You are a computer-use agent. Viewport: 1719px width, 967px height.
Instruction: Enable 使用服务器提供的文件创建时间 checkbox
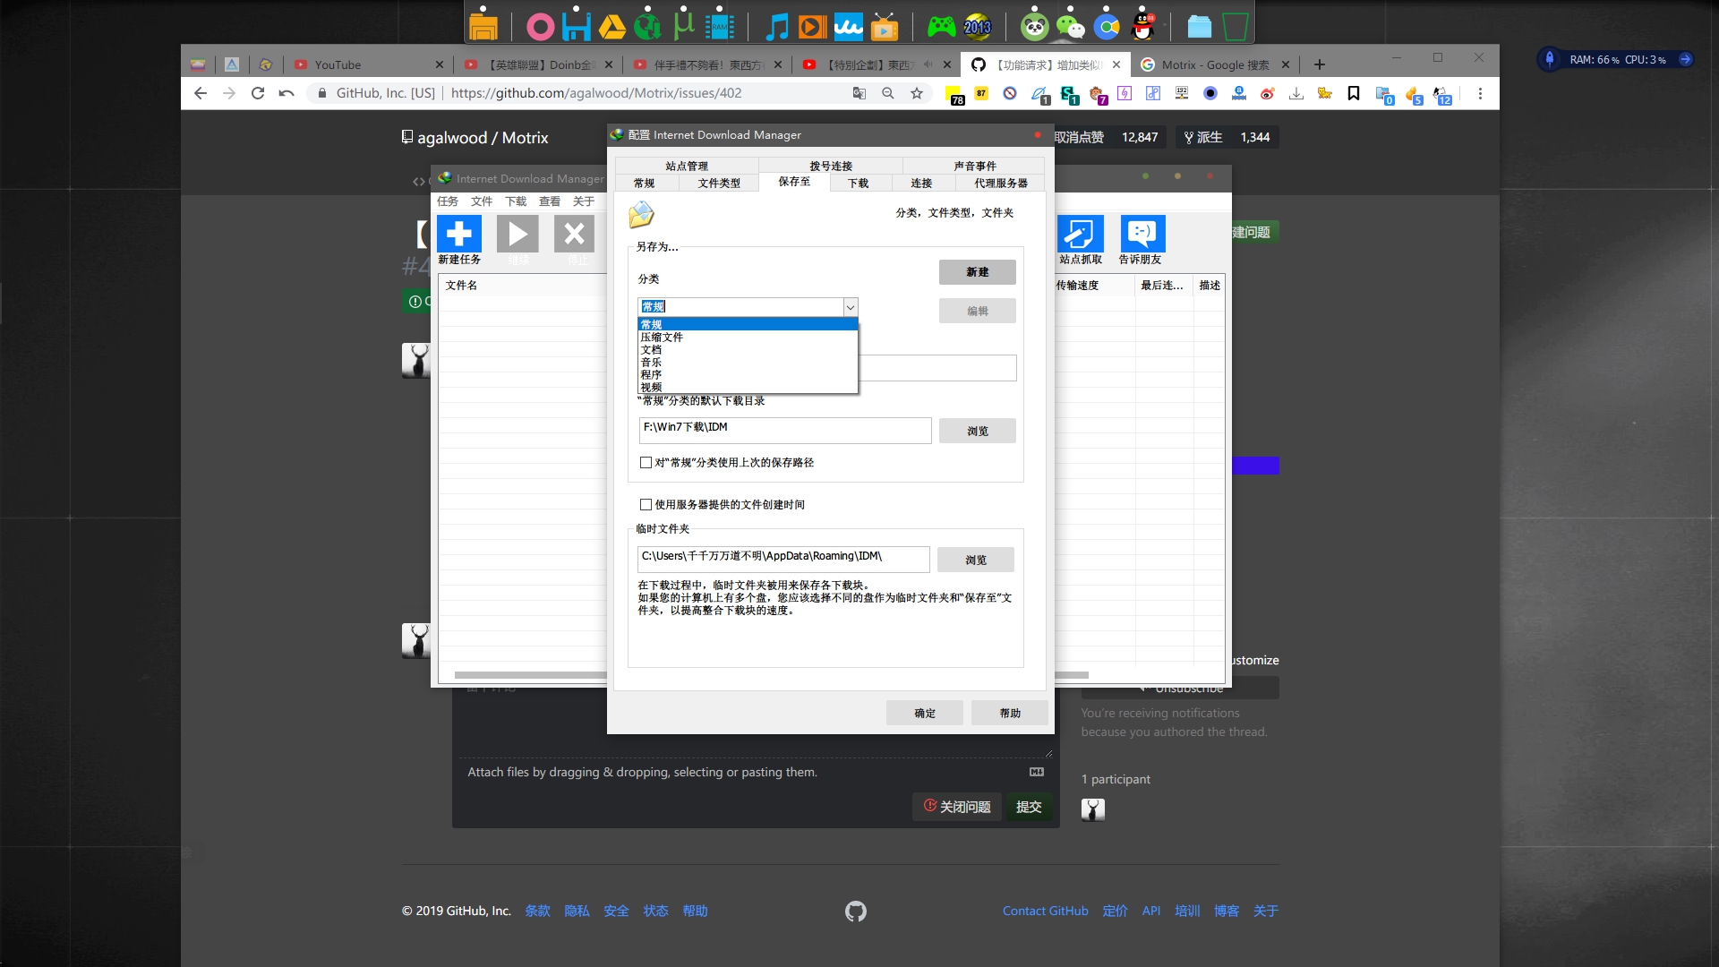click(646, 505)
